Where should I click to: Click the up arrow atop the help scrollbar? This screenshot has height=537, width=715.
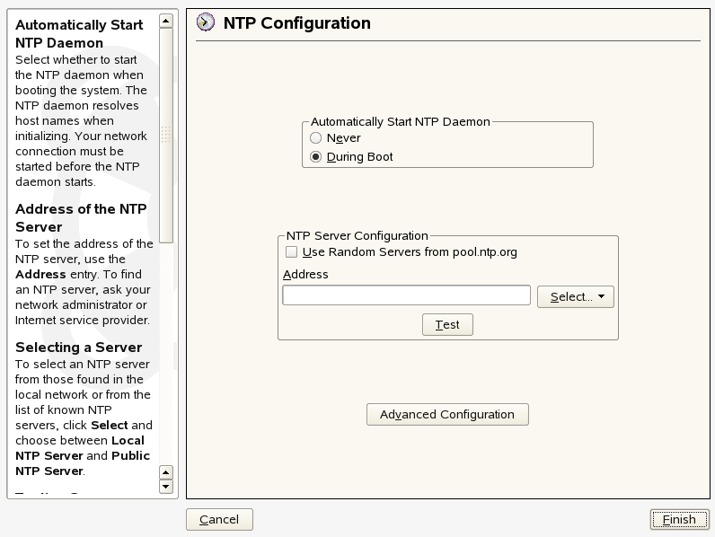165,20
